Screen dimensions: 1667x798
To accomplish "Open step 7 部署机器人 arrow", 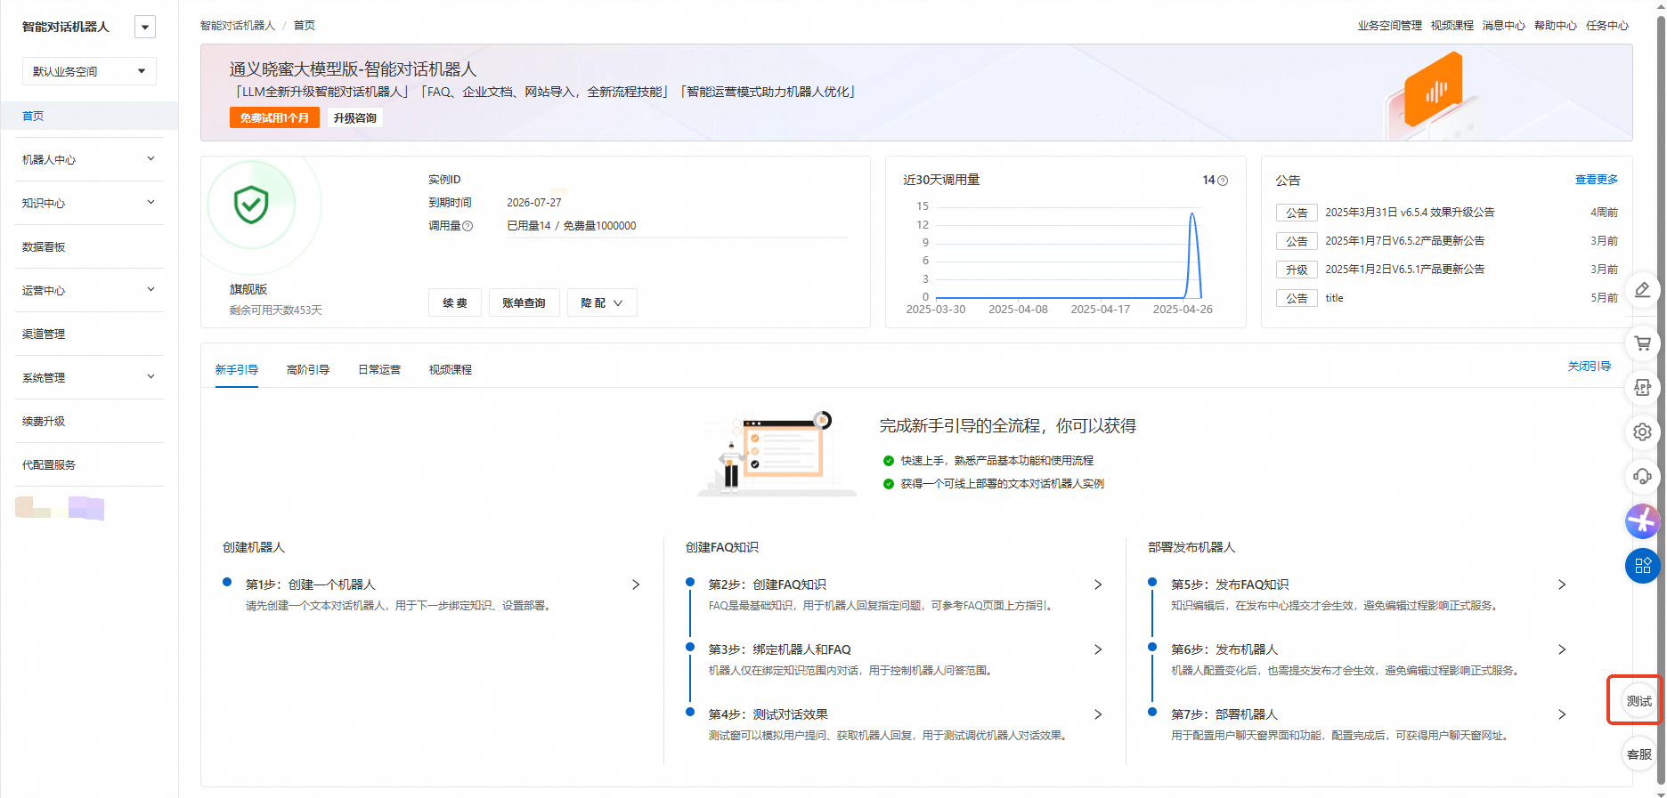I will point(1562,714).
